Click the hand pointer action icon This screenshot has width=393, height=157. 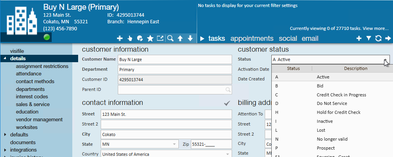[x=130, y=38]
